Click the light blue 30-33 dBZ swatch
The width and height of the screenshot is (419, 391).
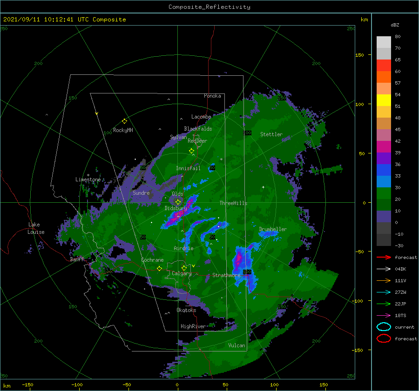point(384,182)
